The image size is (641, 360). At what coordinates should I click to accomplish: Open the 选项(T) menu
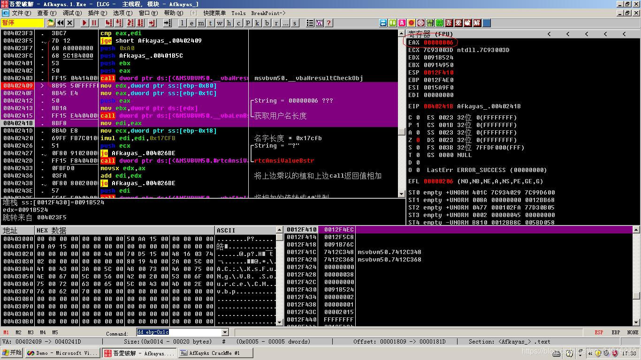point(123,13)
